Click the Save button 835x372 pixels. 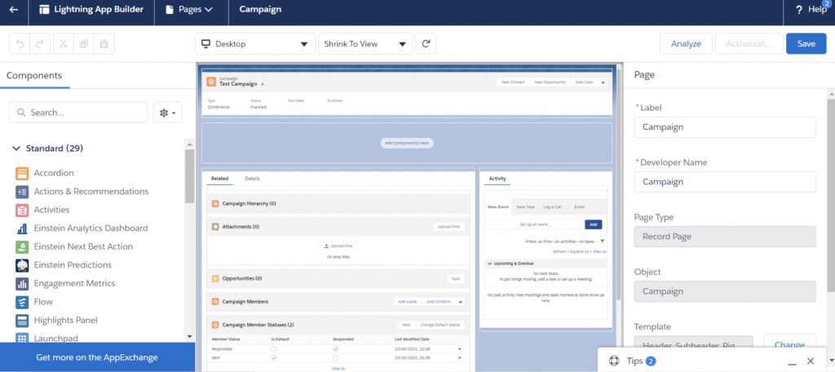[x=806, y=44]
